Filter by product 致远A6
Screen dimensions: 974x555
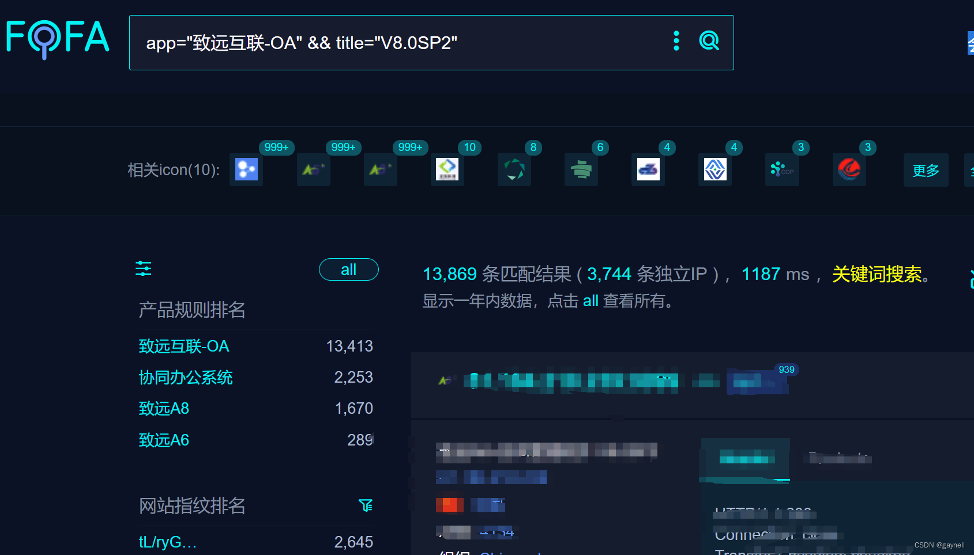164,440
